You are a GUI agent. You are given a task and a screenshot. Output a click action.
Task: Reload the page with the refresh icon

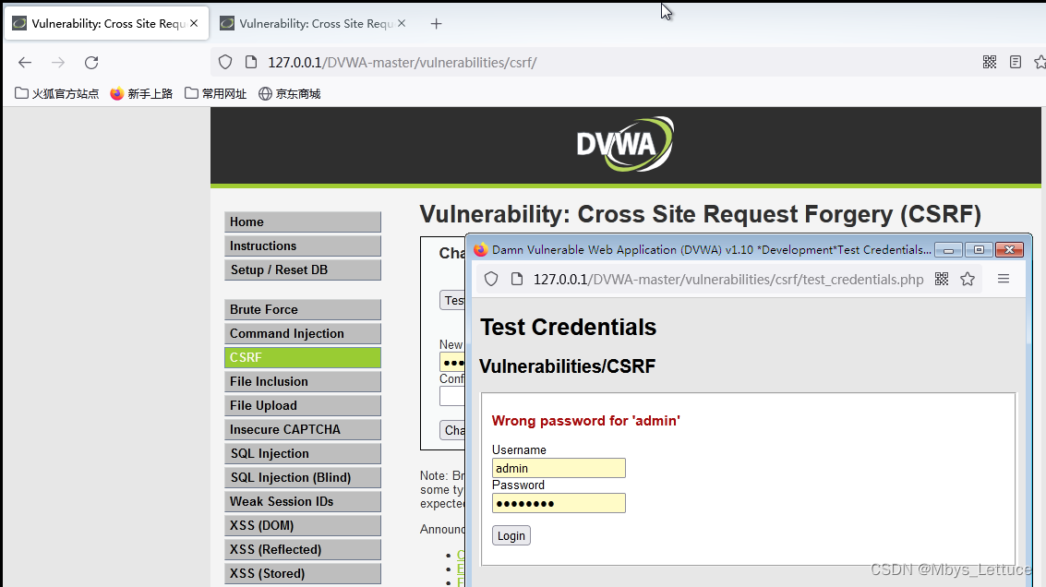pyautogui.click(x=91, y=63)
